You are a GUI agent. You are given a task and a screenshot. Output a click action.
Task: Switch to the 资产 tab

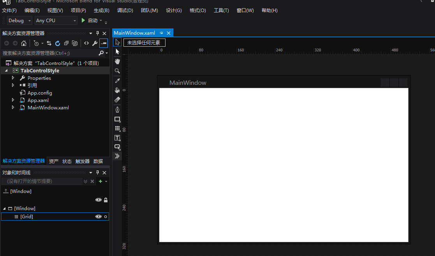[x=54, y=161]
